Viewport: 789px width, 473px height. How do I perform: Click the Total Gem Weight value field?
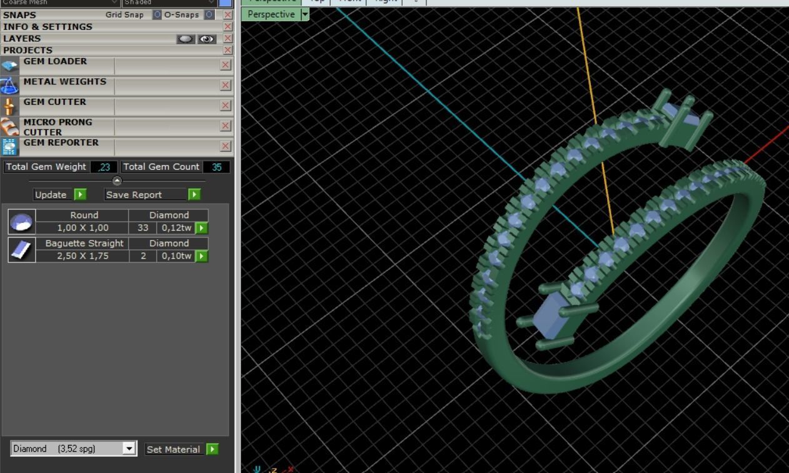pyautogui.click(x=104, y=167)
